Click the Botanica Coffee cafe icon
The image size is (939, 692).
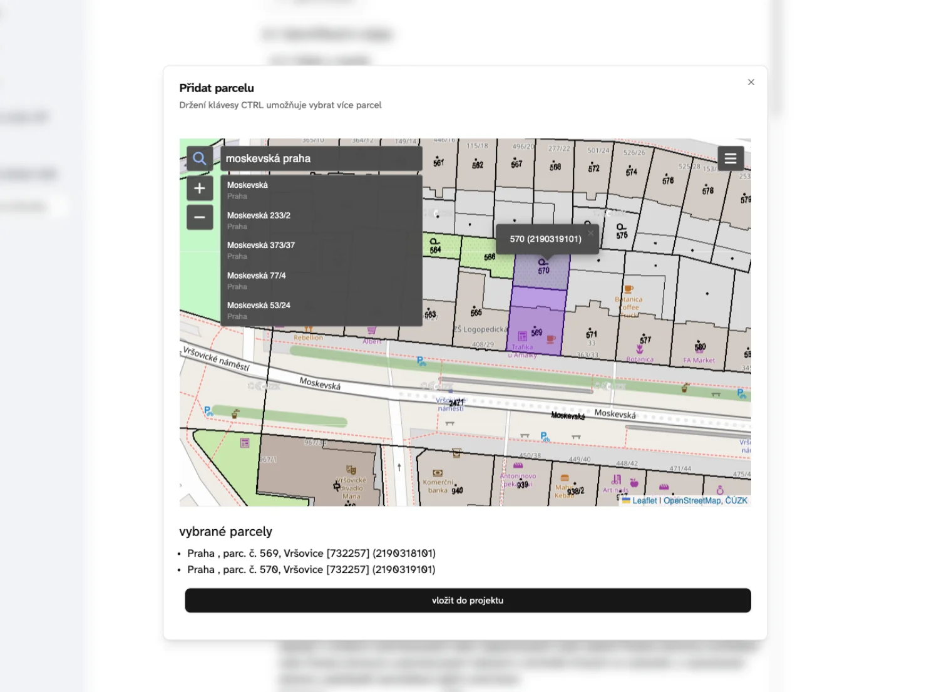tap(629, 289)
